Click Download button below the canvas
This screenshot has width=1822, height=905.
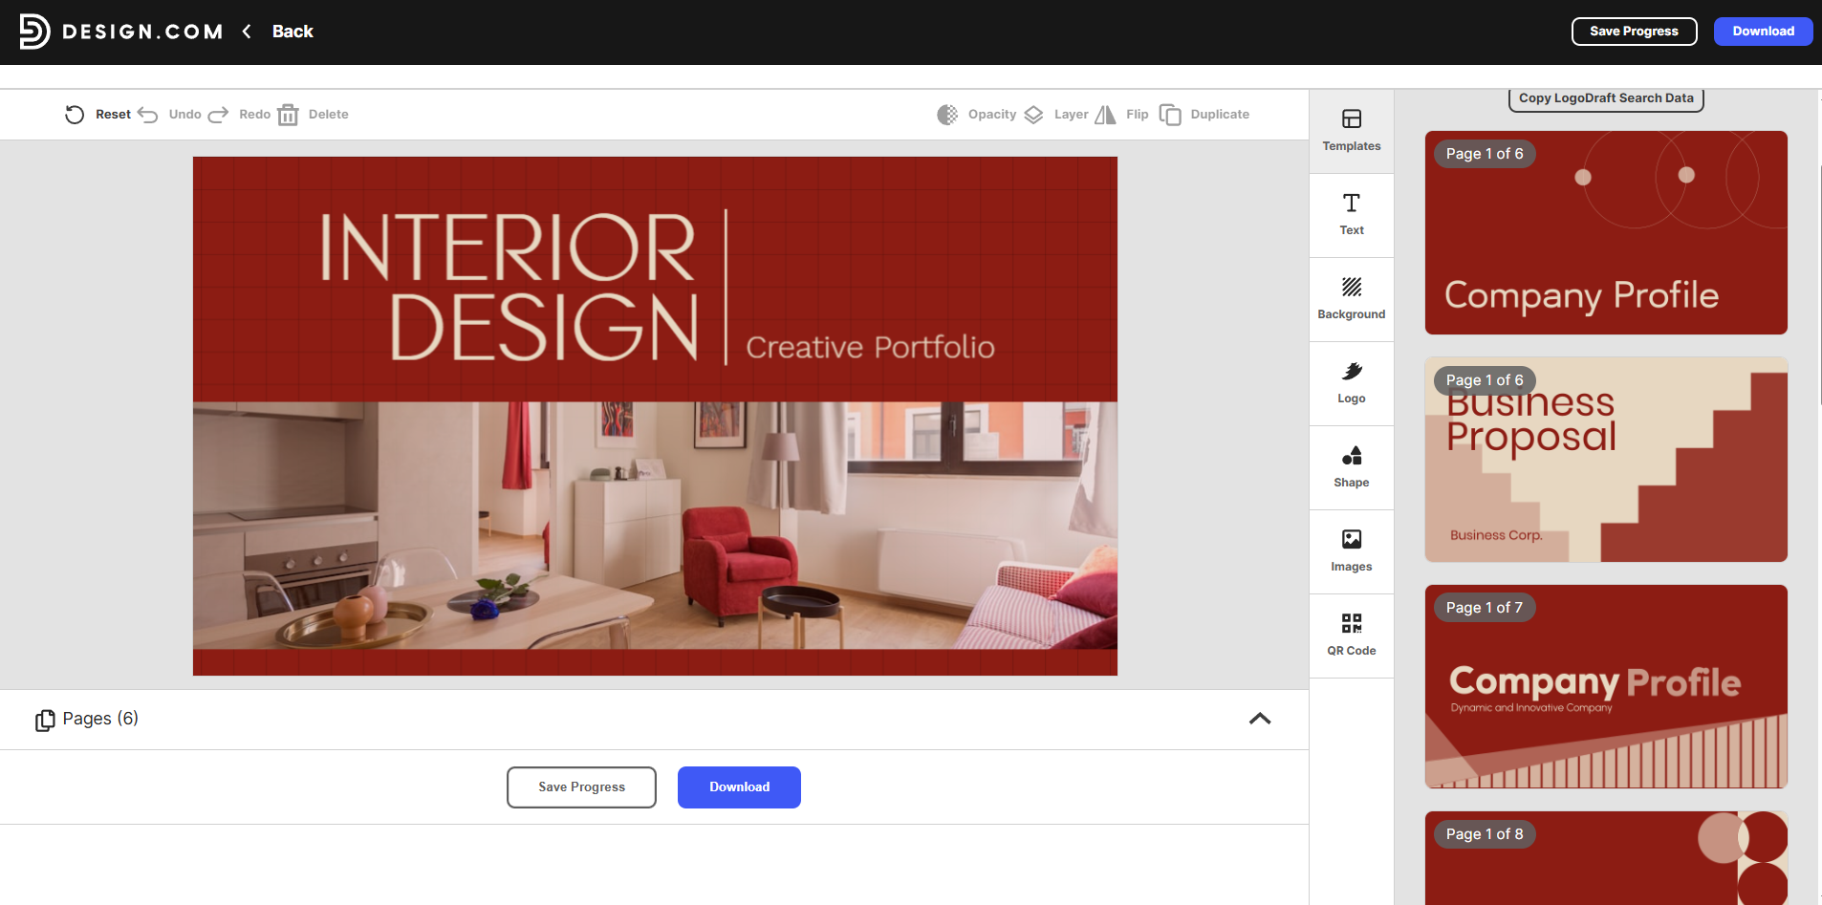739,787
